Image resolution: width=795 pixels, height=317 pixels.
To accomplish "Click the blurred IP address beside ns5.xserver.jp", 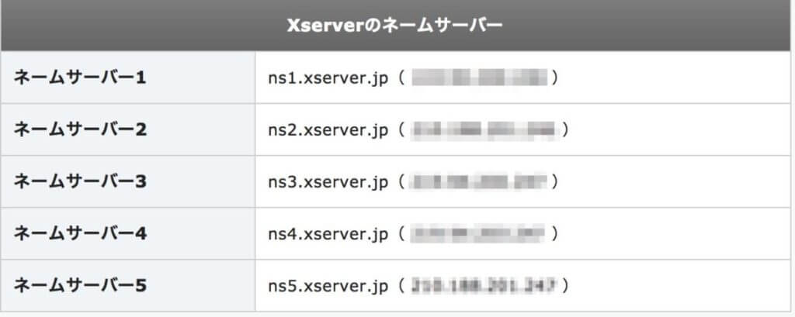I will pos(484,286).
